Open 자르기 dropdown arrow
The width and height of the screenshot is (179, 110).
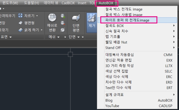point(37,16)
